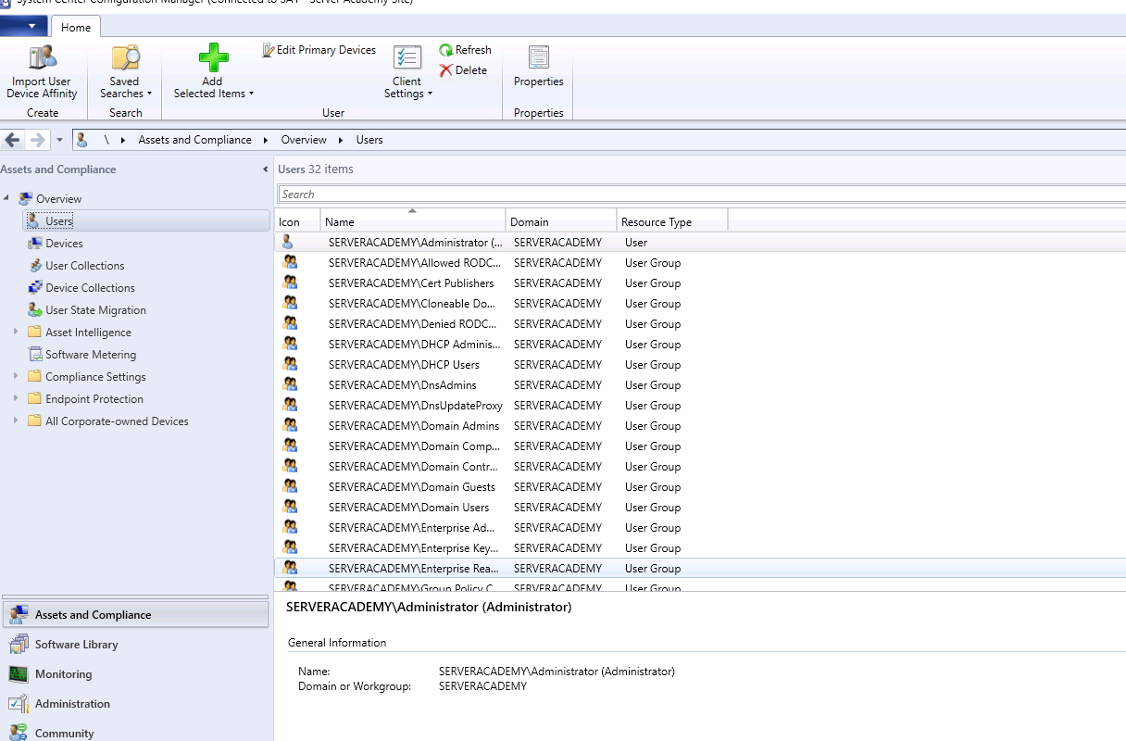Open User Collections tree node

(x=84, y=266)
